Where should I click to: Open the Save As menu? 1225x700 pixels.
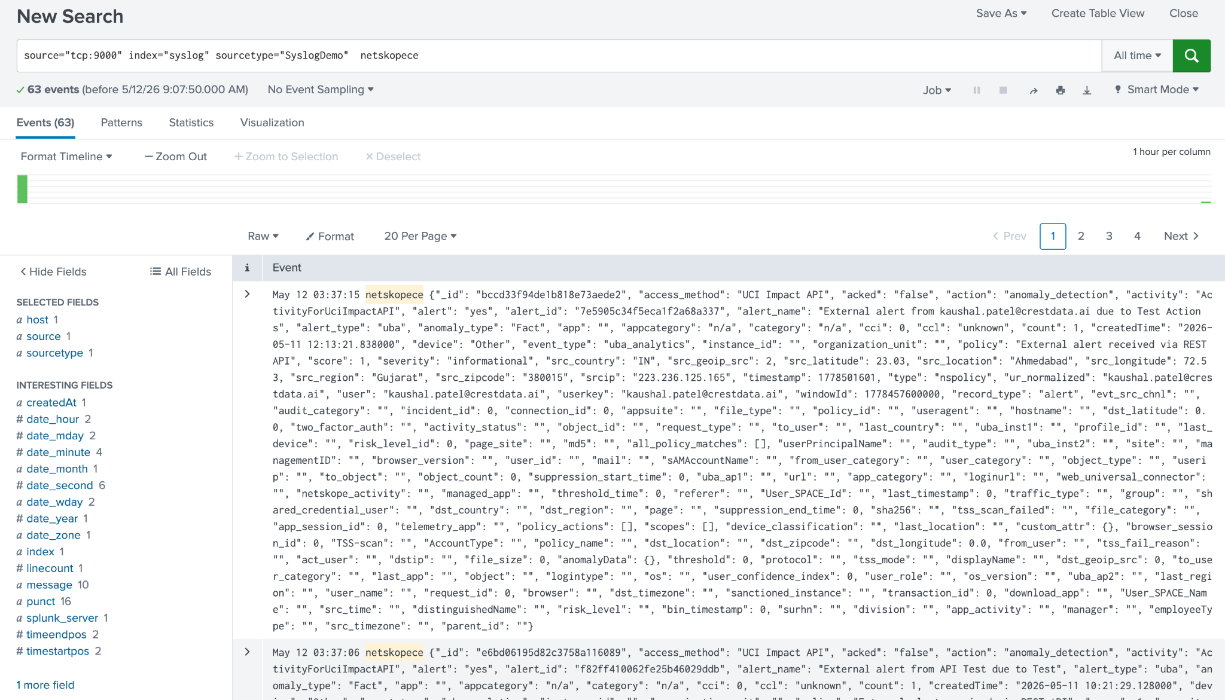click(x=1001, y=13)
